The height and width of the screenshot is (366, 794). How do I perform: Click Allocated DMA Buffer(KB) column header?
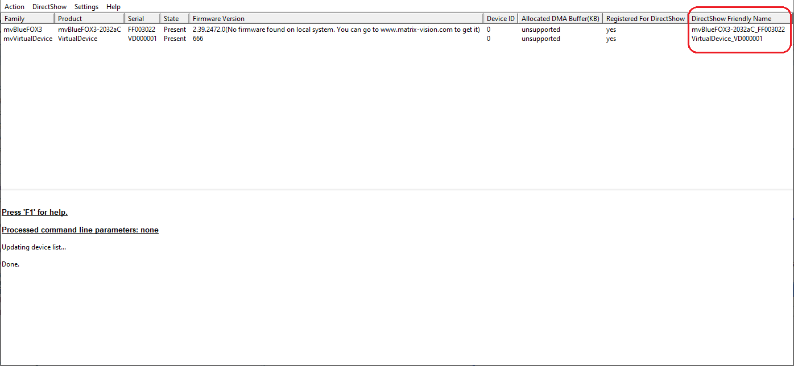click(560, 19)
